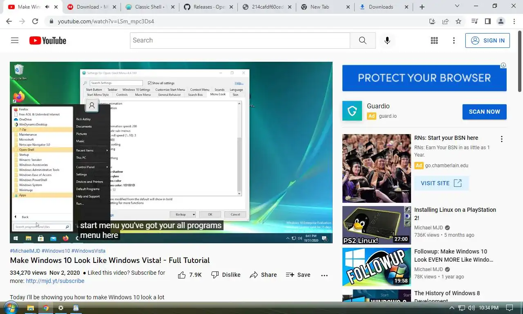Switch to the Download tab

point(92,7)
